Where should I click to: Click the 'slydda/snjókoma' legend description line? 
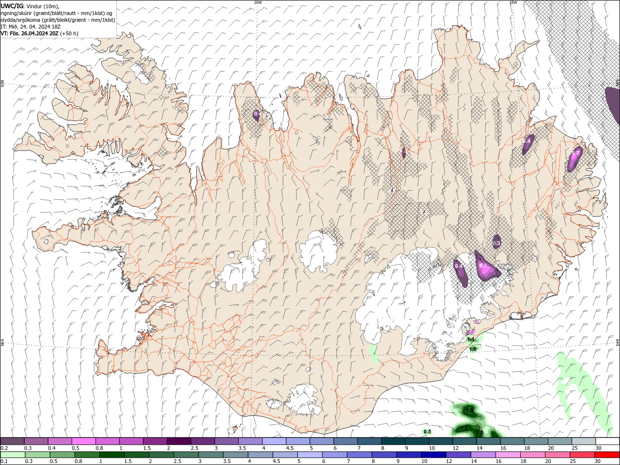(58, 20)
